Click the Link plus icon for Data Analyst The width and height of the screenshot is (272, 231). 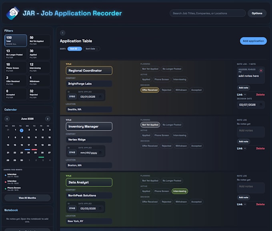[245, 204]
